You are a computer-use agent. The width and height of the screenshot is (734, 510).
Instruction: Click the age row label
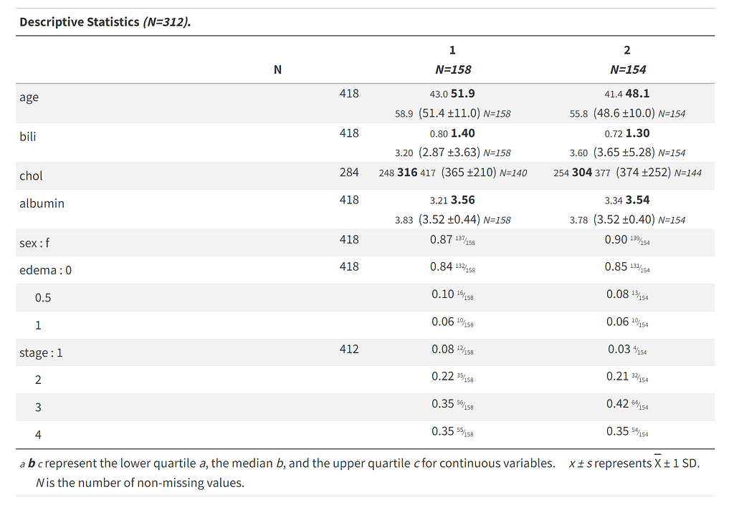29,97
